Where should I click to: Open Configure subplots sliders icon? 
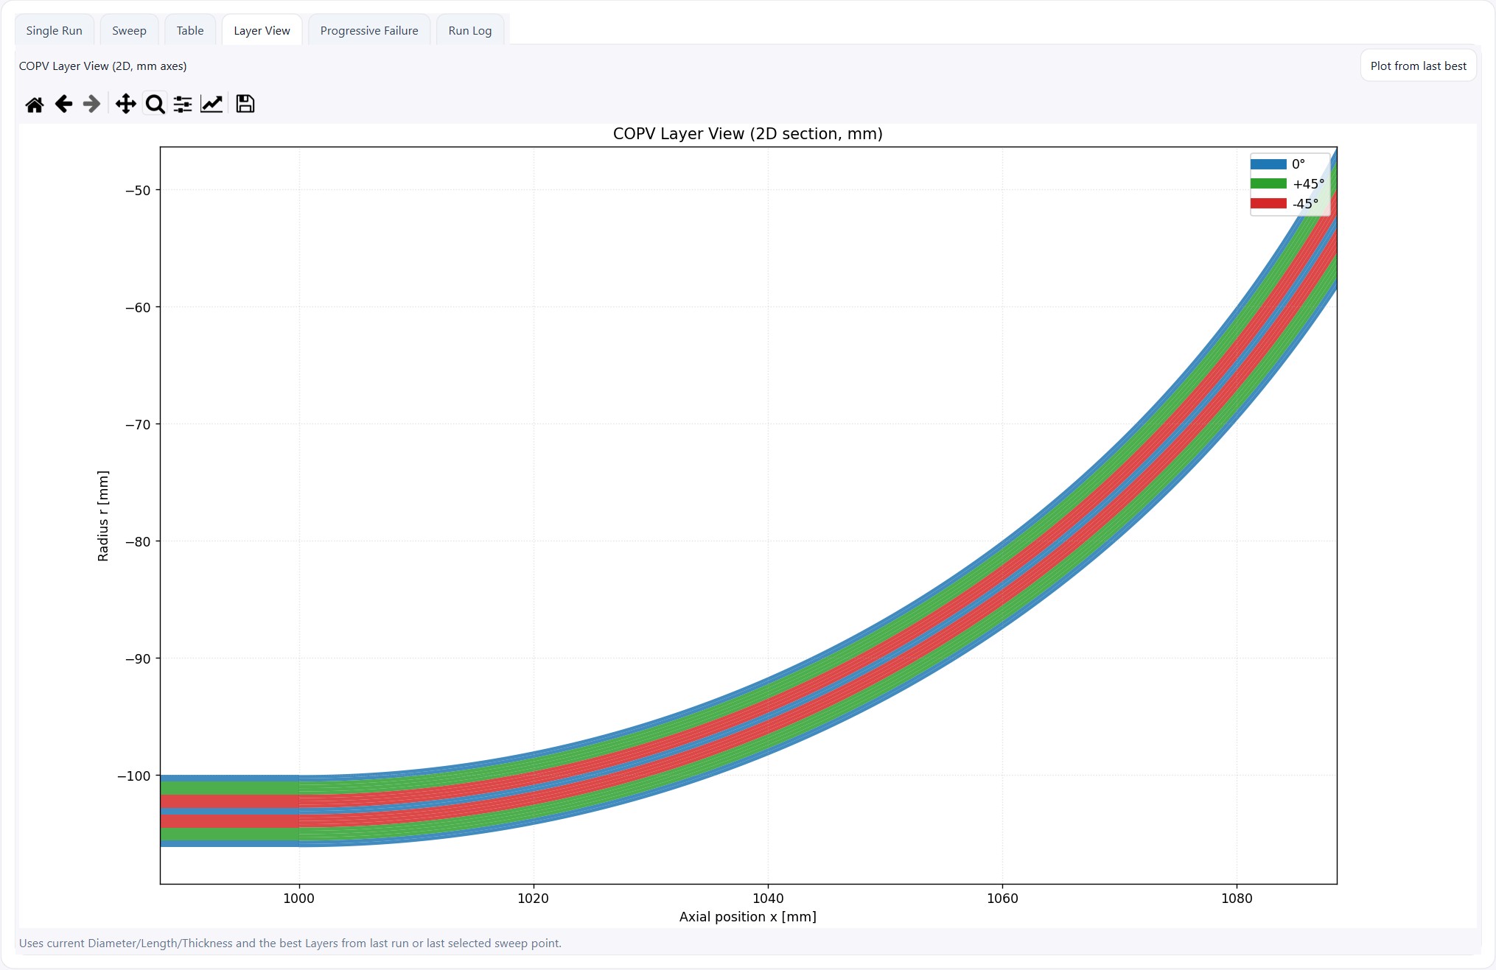[183, 105]
